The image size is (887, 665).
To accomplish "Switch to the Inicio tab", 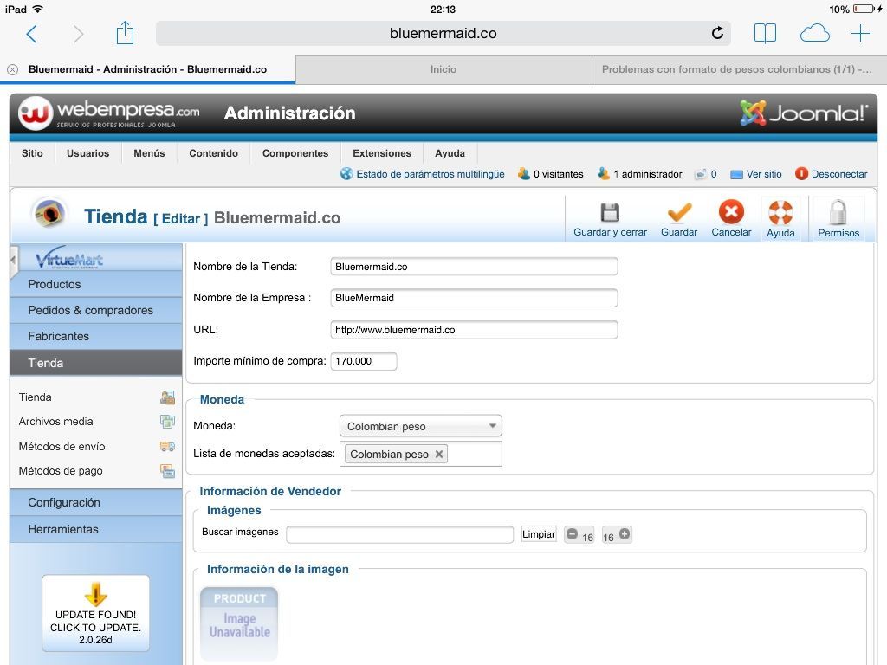I will (443, 69).
